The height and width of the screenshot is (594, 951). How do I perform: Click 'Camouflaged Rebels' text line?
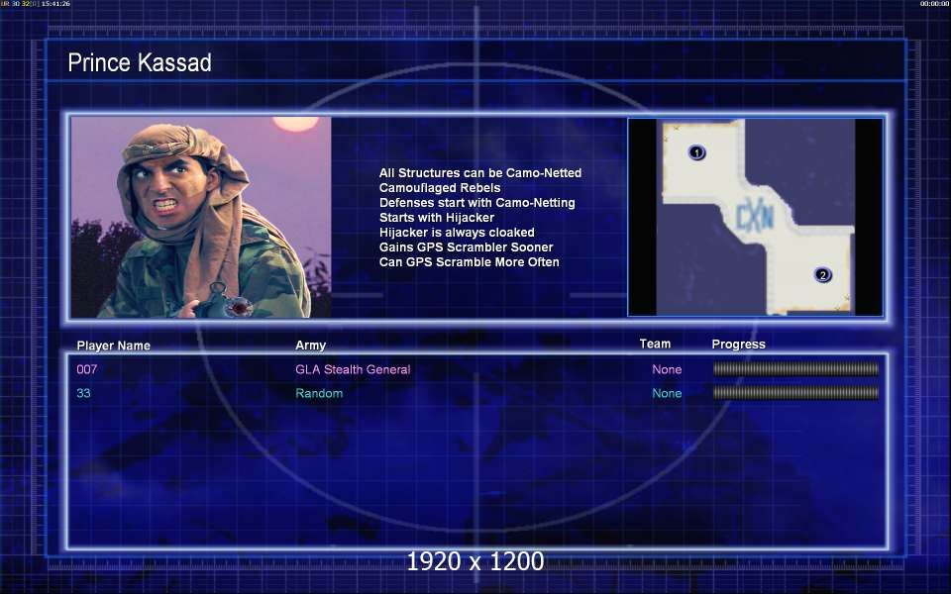(440, 188)
